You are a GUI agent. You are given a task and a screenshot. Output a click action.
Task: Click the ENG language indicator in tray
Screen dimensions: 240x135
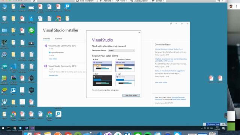pyautogui.click(x=211, y=128)
